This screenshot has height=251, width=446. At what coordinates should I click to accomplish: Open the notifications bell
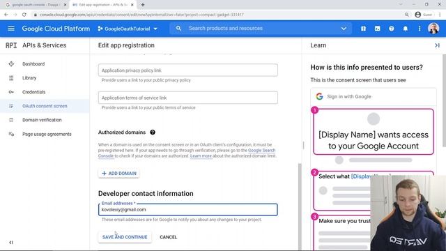click(406, 29)
